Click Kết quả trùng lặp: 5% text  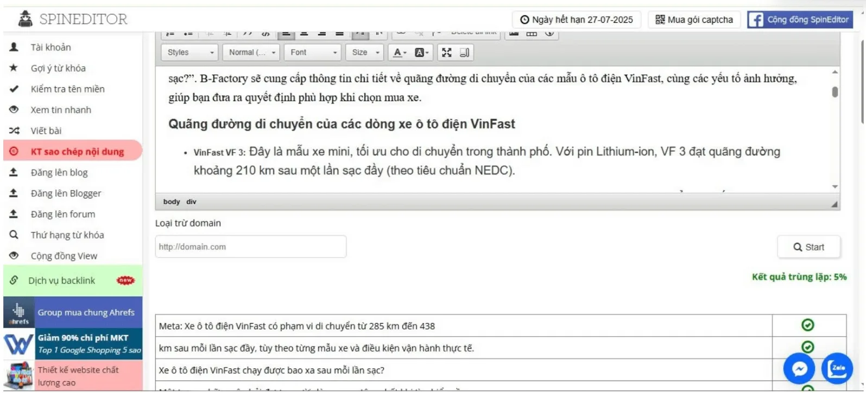[799, 277]
